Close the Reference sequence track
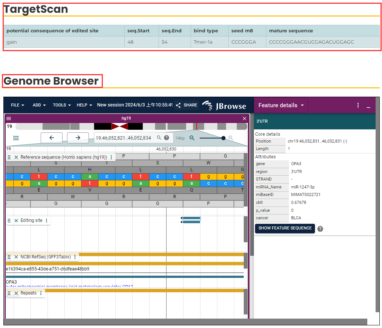This screenshot has width=382, height=328. (x=16, y=157)
